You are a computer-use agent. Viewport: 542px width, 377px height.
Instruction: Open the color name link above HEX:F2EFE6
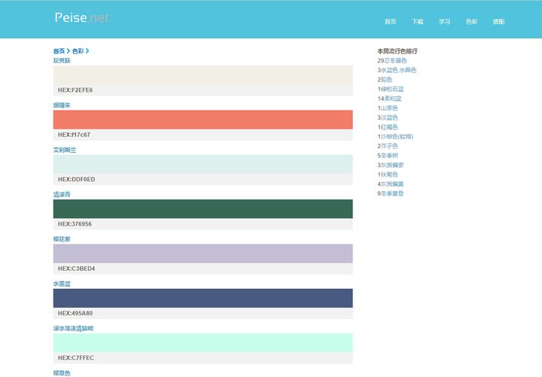62,60
